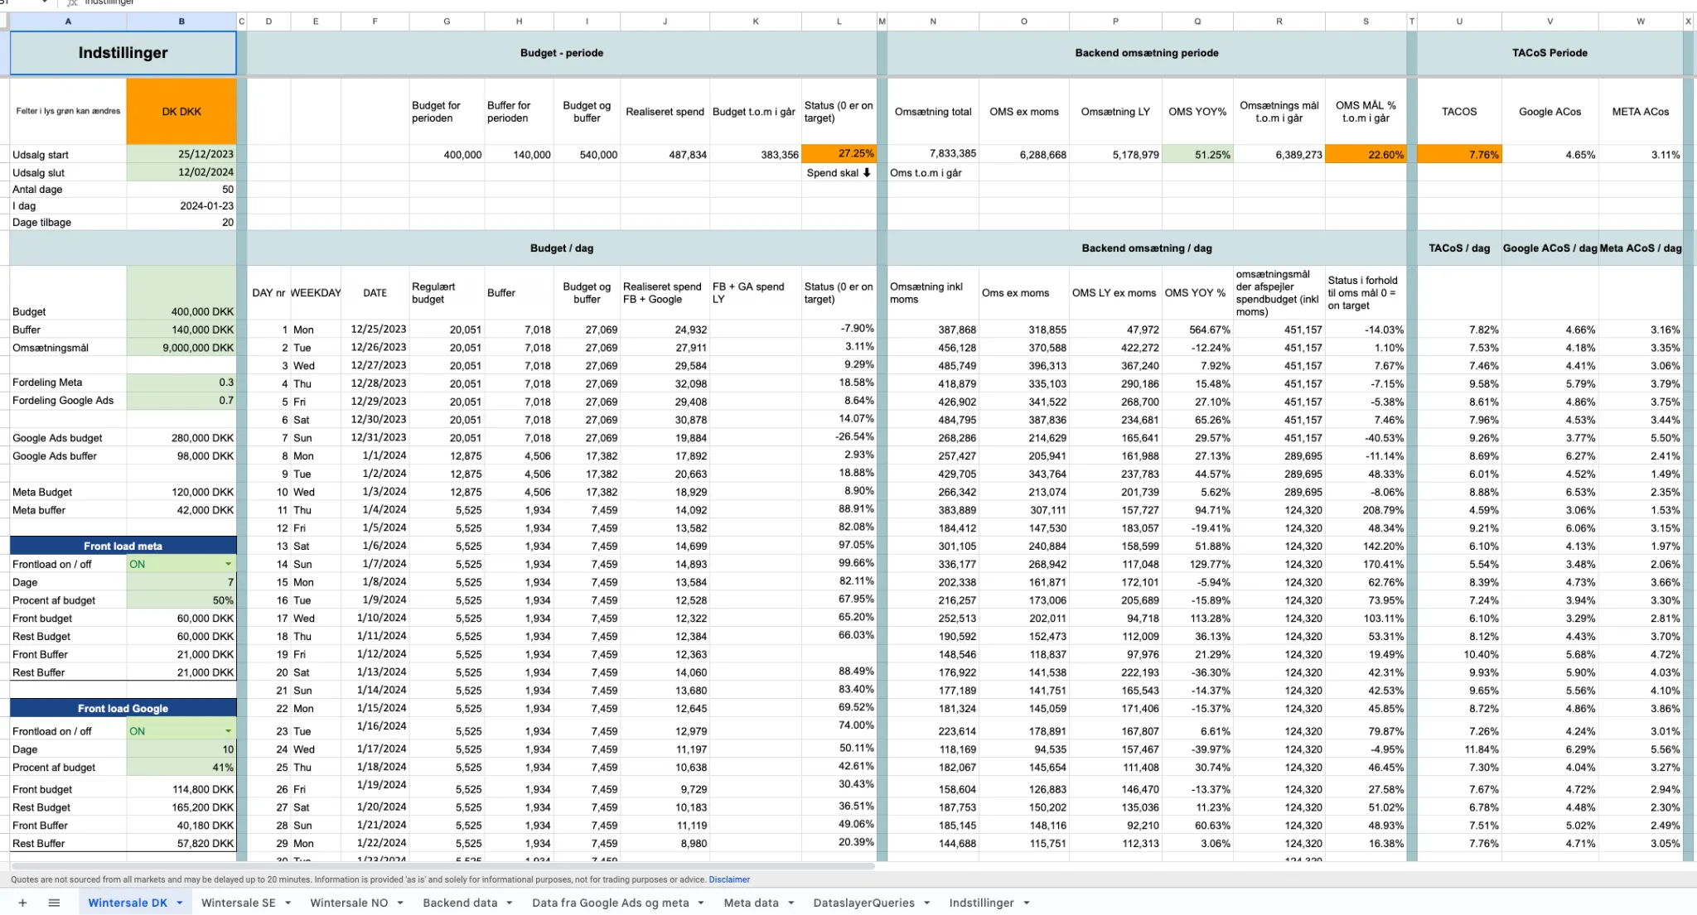The height and width of the screenshot is (915, 1697).
Task: Select the Indstillinger title cell
Action: [x=123, y=53]
